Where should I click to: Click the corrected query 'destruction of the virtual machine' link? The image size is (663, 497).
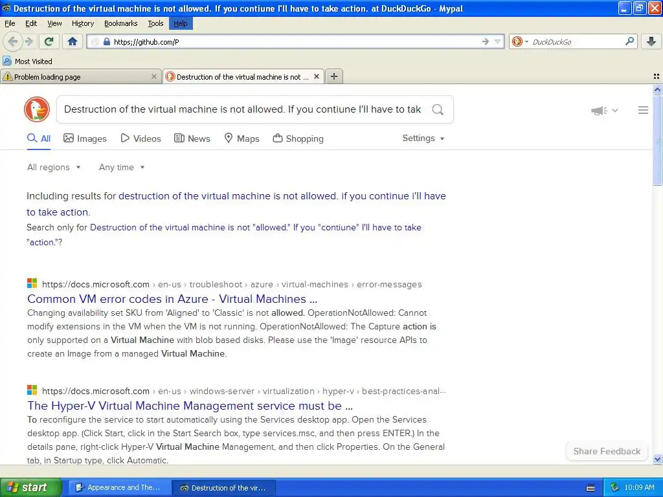(x=236, y=204)
